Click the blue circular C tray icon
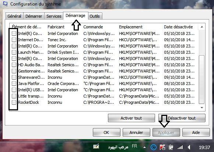Viewport: 214px width, 152px height. pos(154,147)
